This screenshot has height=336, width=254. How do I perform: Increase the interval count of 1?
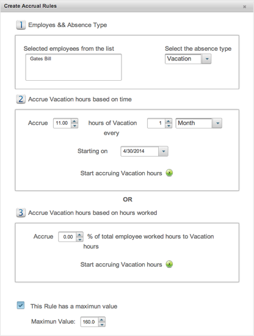169,121
